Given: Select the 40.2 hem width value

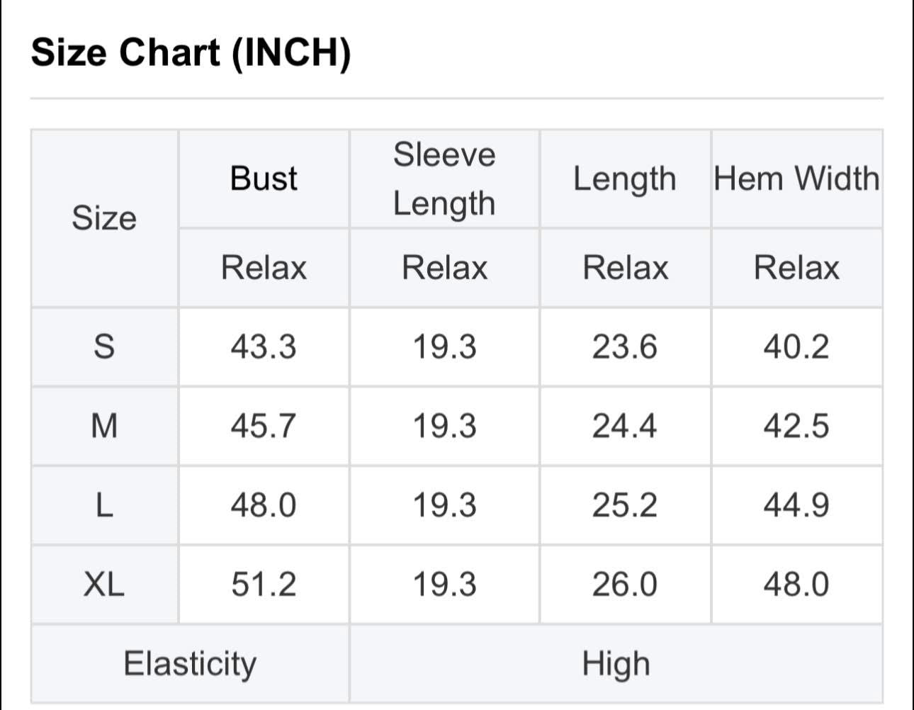Looking at the screenshot, I should click(x=796, y=347).
